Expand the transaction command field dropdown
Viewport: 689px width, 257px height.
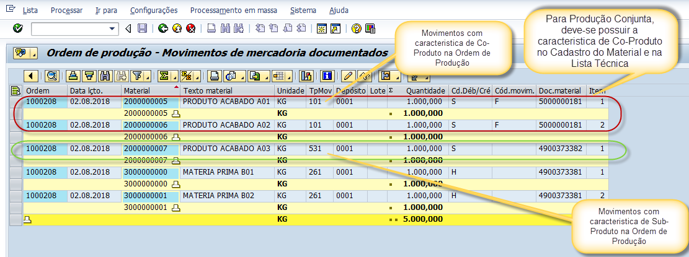pyautogui.click(x=113, y=28)
